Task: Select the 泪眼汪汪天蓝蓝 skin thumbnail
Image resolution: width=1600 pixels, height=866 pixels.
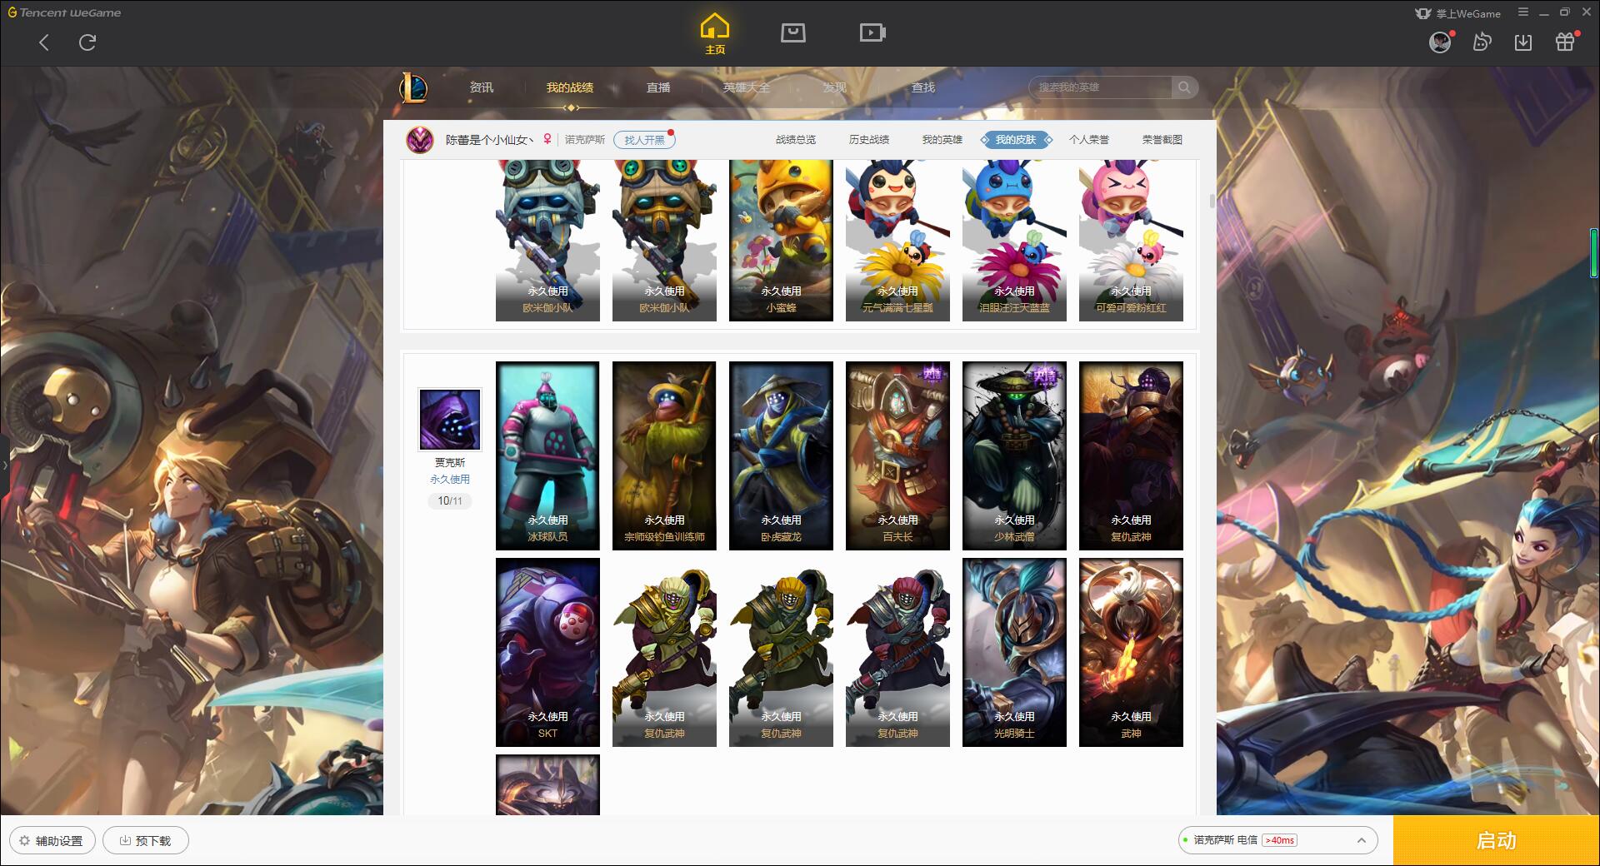Action: 1014,241
